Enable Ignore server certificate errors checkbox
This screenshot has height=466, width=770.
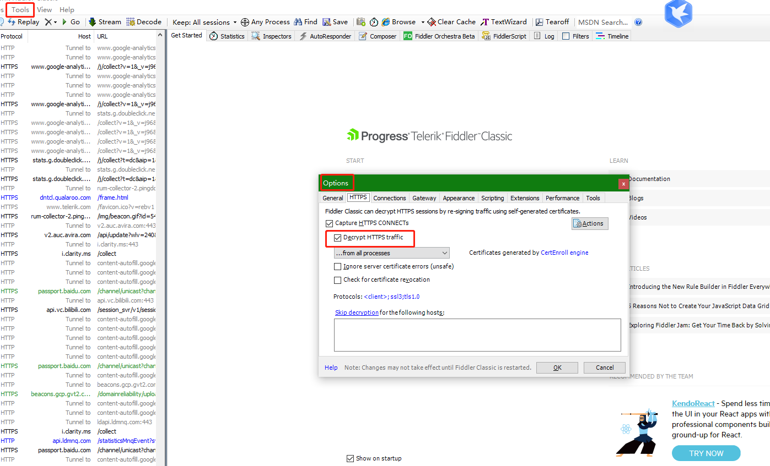tap(338, 266)
